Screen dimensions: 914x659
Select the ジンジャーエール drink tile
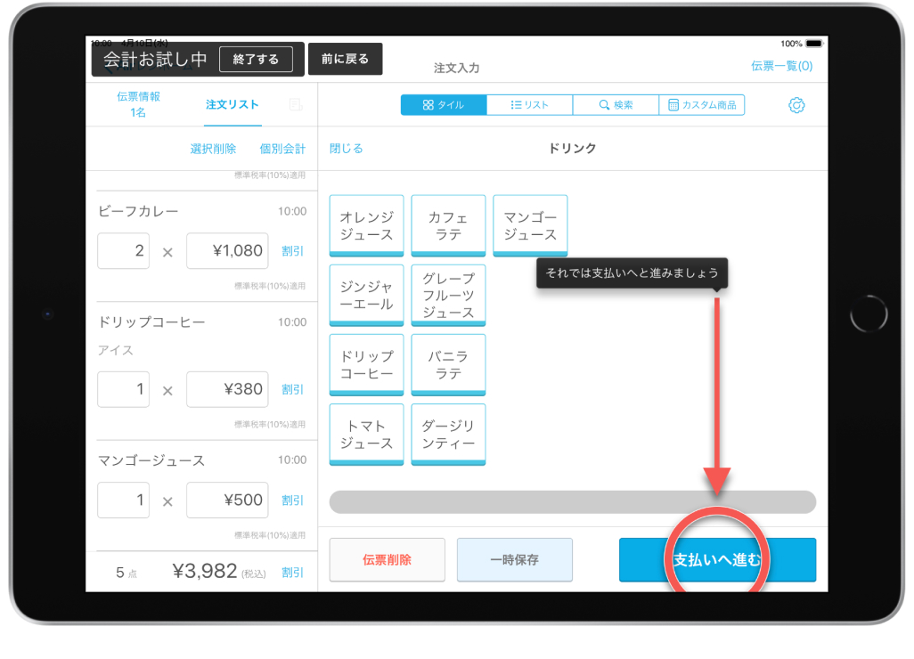pos(366,295)
